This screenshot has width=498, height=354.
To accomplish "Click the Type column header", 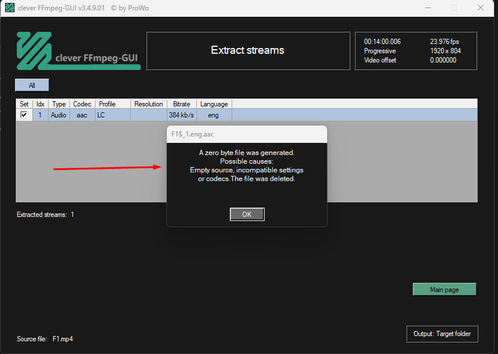I will click(x=59, y=104).
